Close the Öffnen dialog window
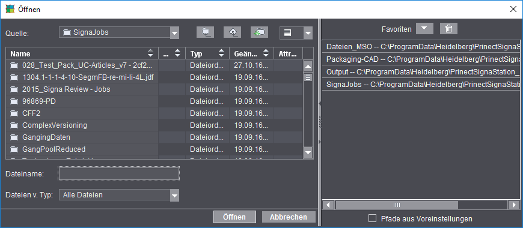 [x=513, y=10]
